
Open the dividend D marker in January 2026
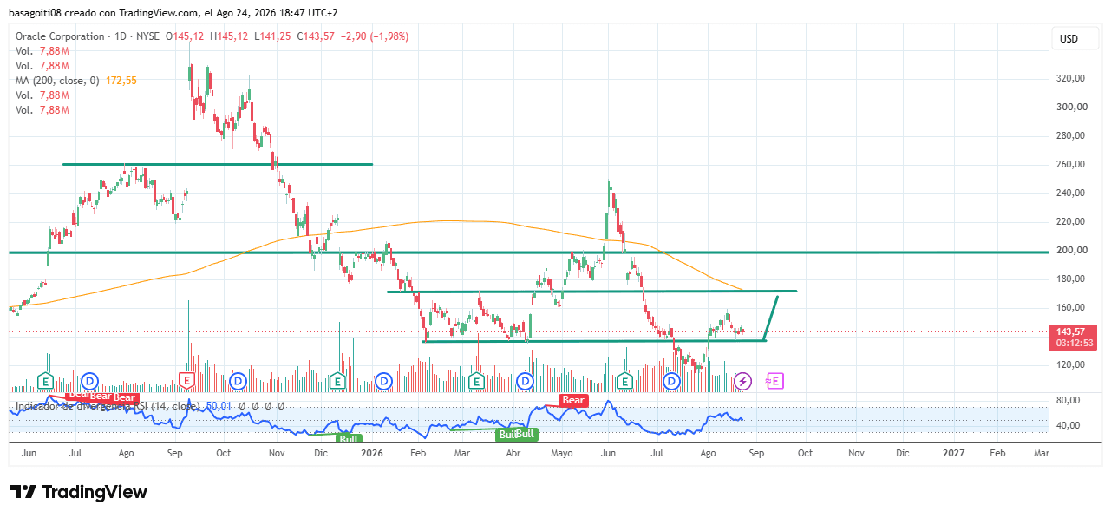pyautogui.click(x=383, y=380)
